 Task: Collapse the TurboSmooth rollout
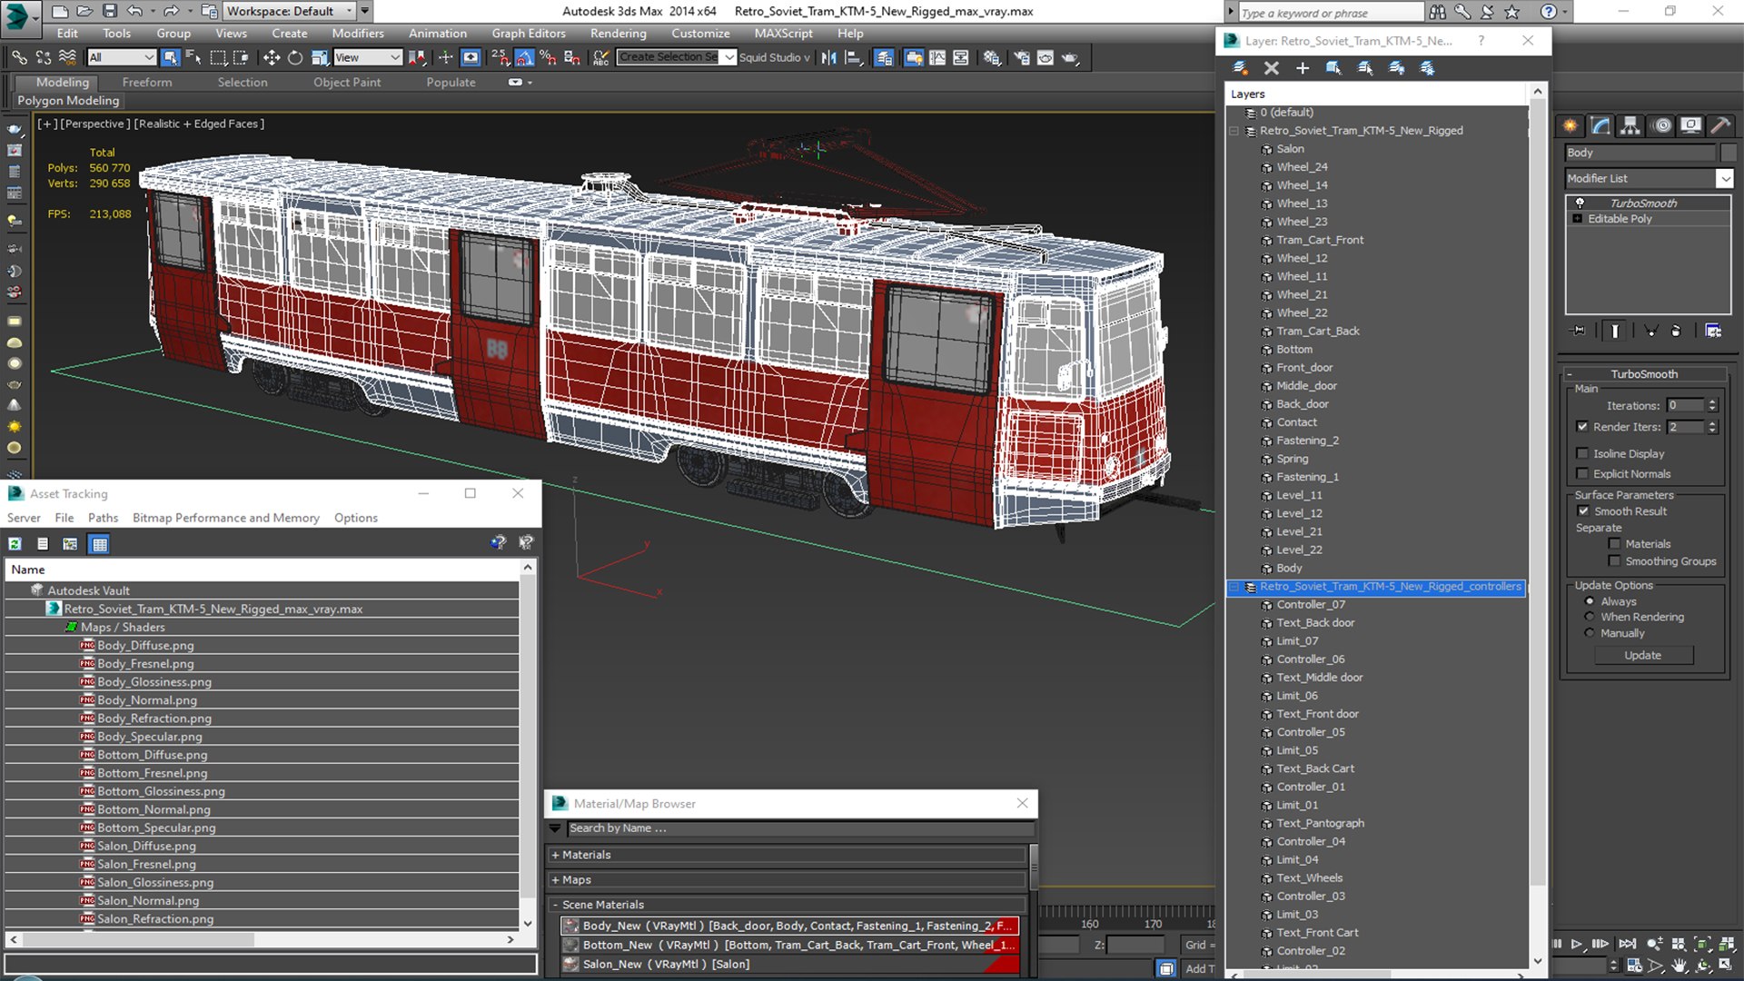pyautogui.click(x=1644, y=374)
